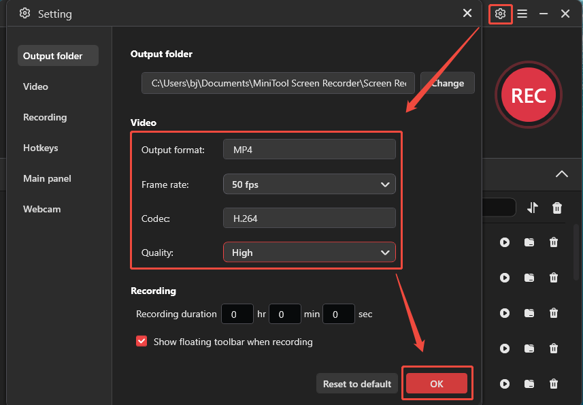Viewport: 583px width, 405px height.
Task: Delete the first recording with trash icon
Action: click(554, 242)
